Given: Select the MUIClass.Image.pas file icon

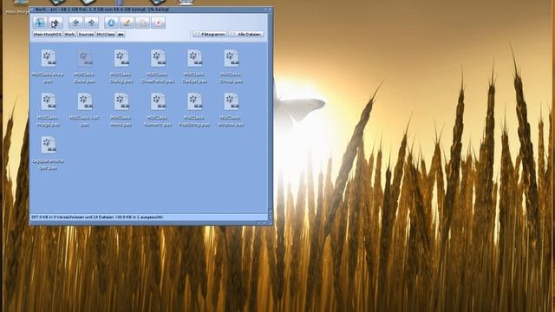Looking at the screenshot, I should pos(49,102).
